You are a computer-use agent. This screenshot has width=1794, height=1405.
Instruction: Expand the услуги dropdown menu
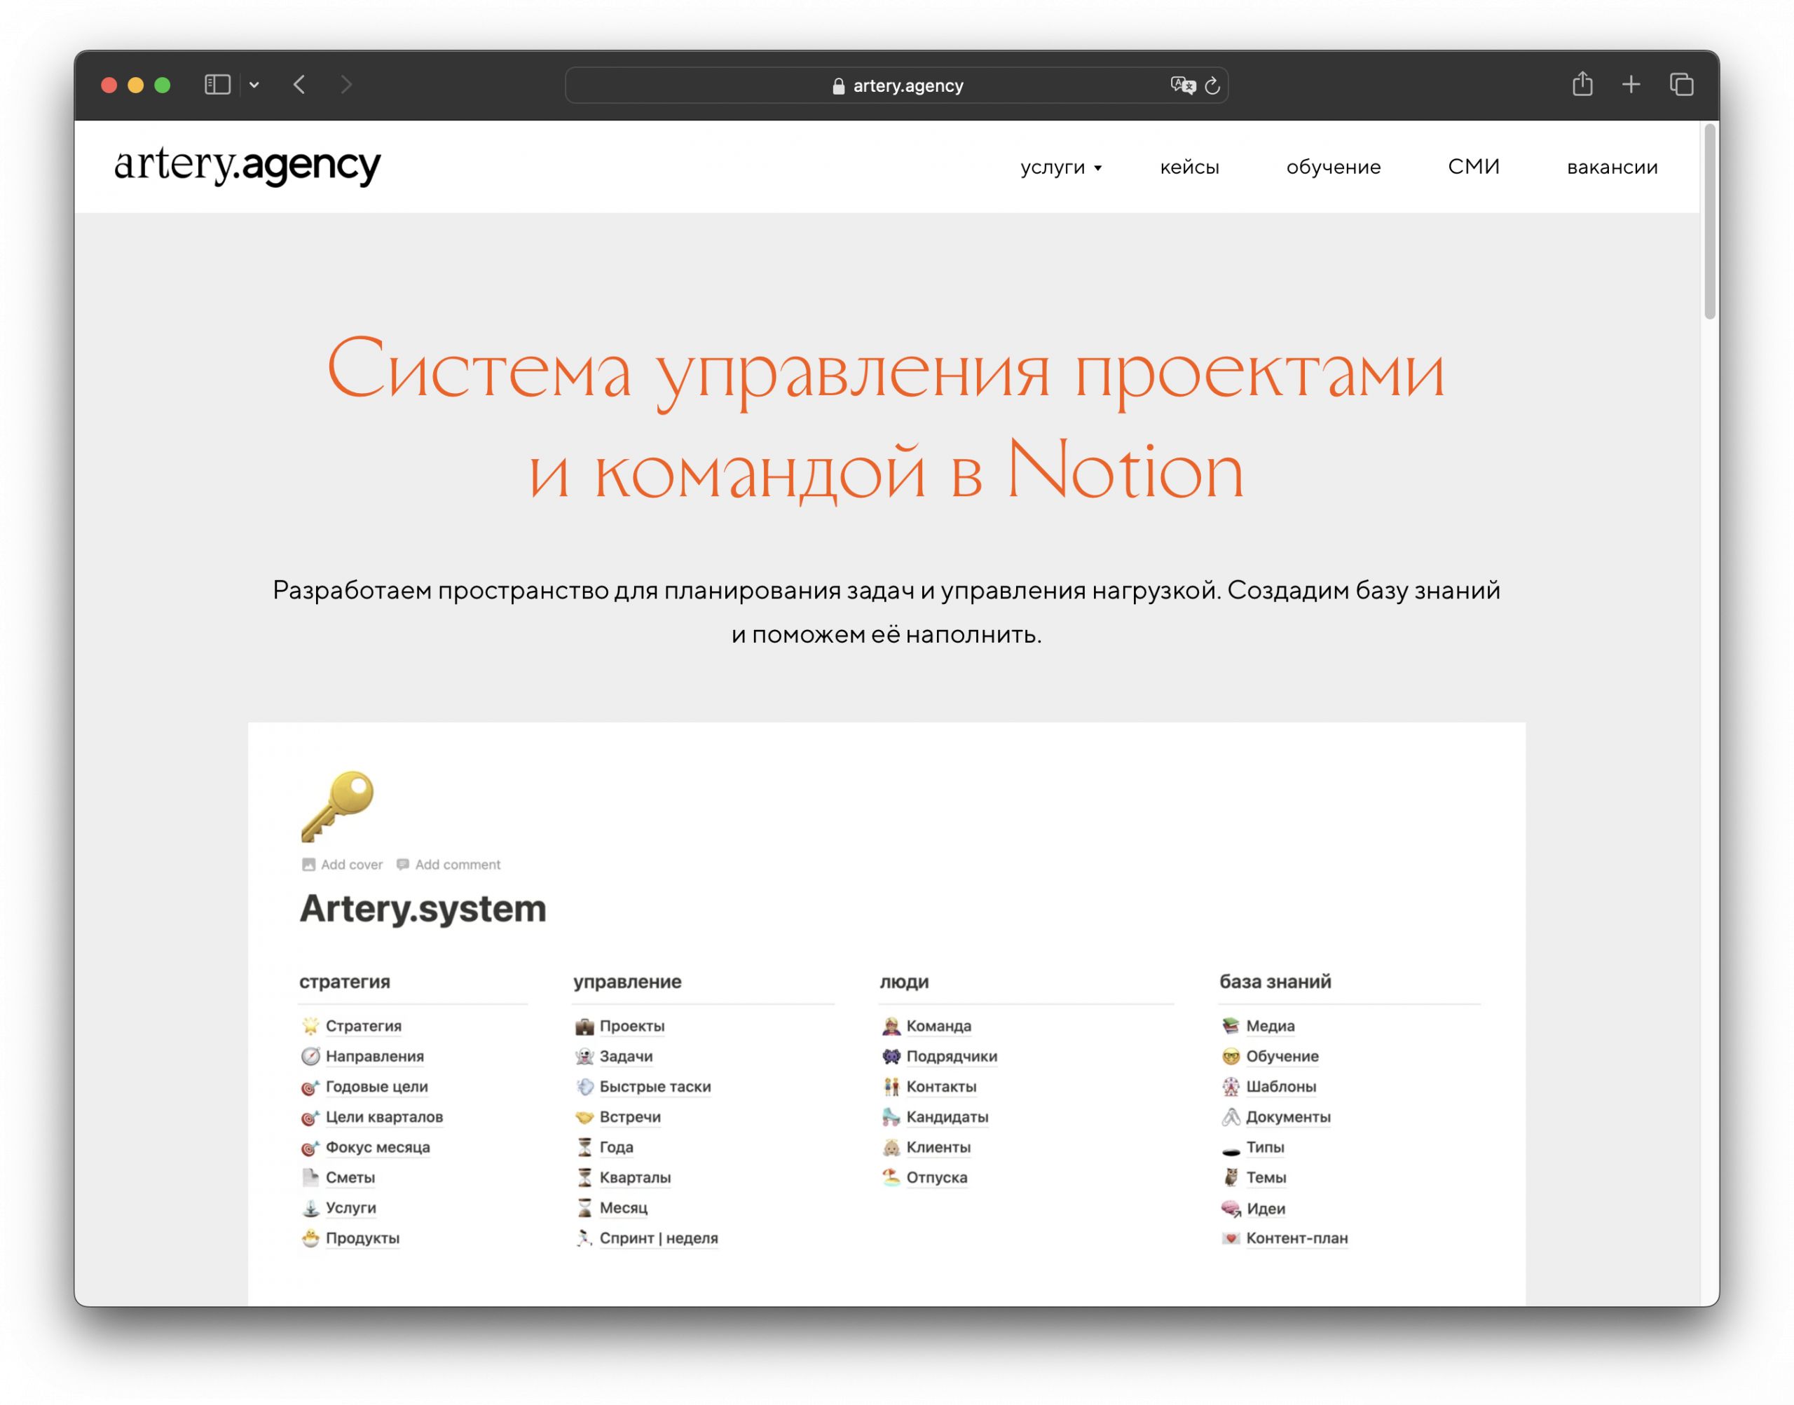(1060, 167)
